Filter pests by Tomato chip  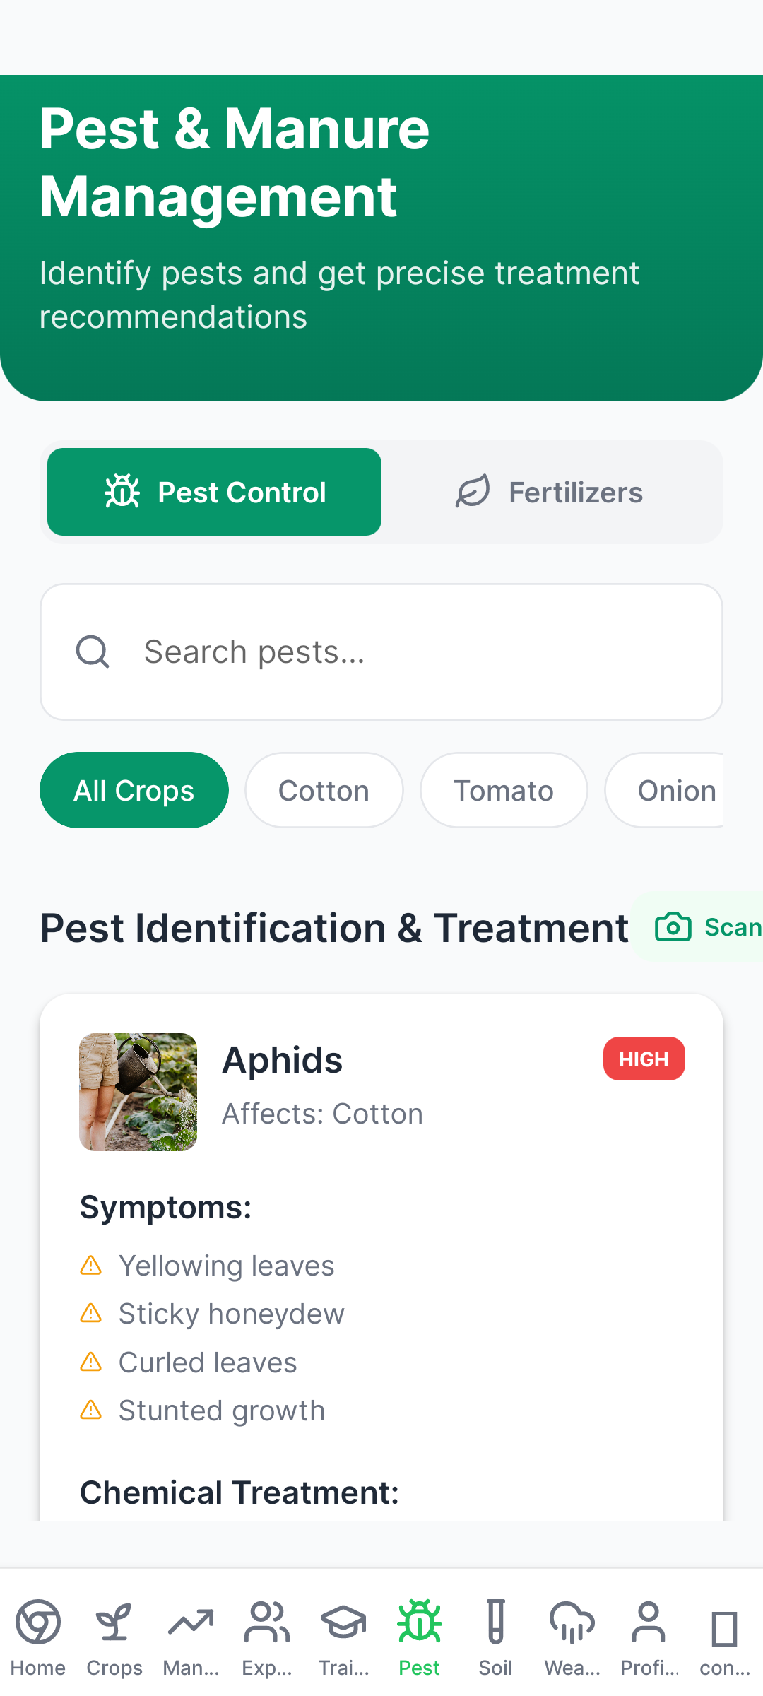pos(504,791)
